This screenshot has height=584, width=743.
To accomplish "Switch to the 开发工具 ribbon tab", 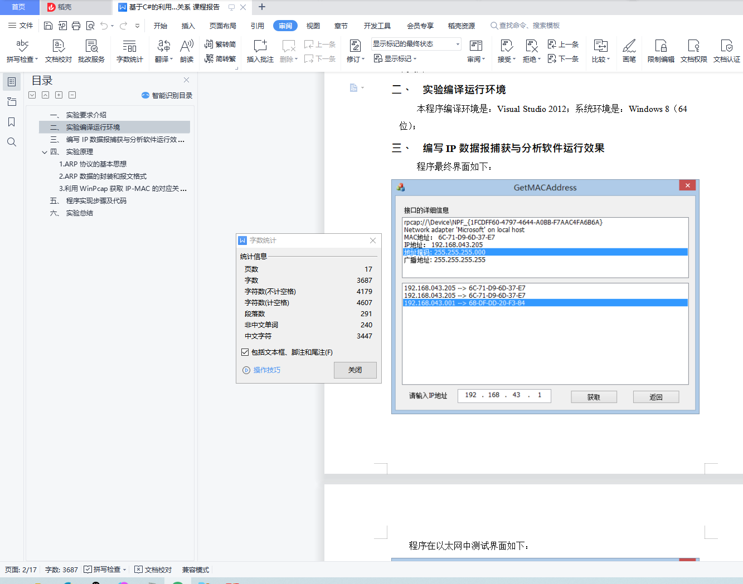I will (377, 26).
